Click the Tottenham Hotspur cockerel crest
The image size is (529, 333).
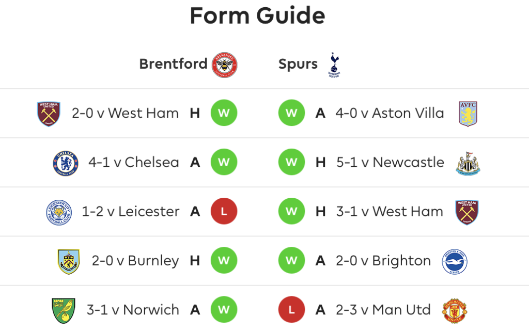point(334,65)
